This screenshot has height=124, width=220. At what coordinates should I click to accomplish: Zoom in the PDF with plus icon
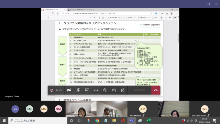click(x=95, y=18)
